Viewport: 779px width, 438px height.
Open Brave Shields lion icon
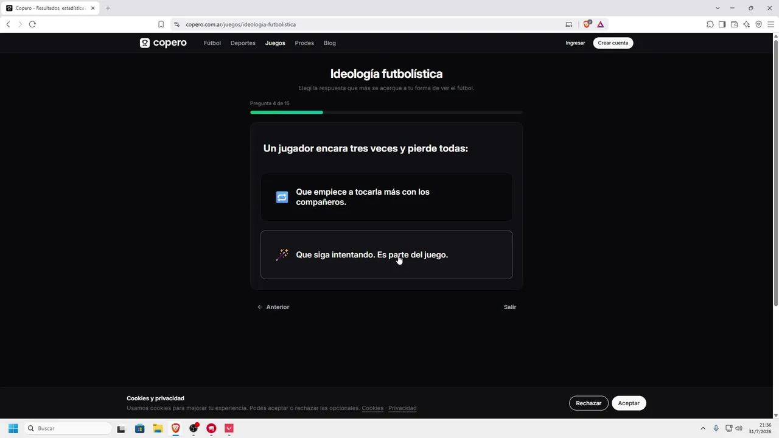point(587,24)
